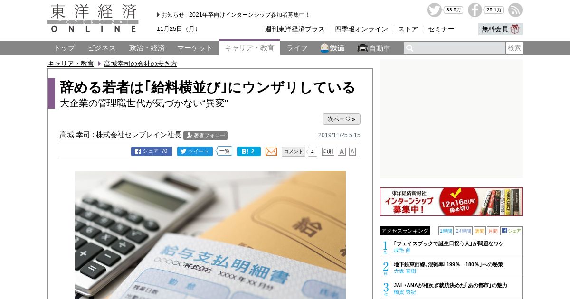The width and height of the screenshot is (570, 299).
Task: Click Facebook follower count 25.1万
Action: 494,10
